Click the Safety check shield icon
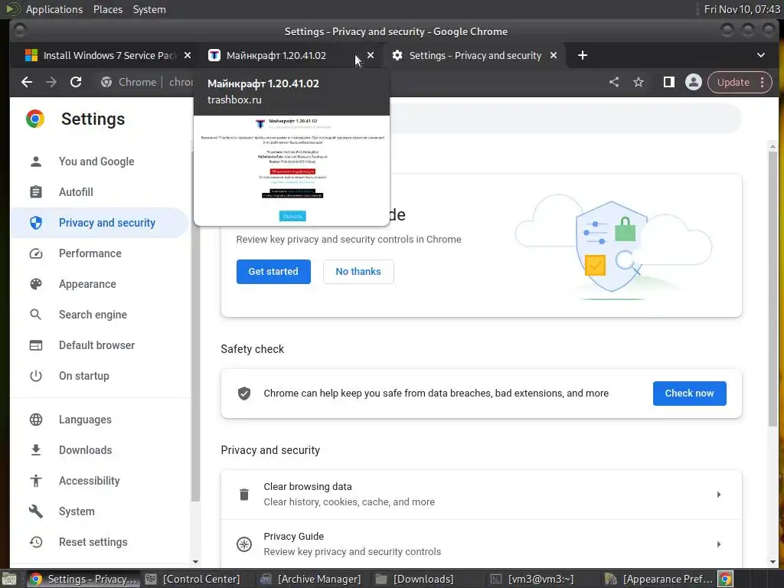 pos(244,394)
